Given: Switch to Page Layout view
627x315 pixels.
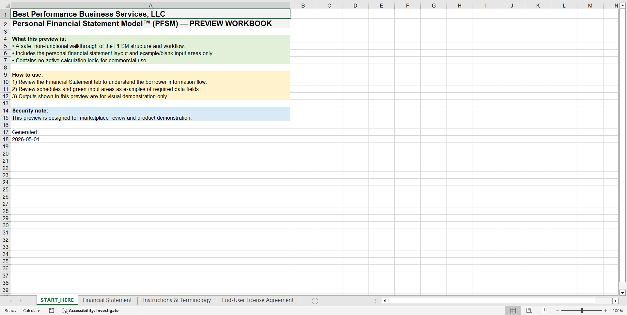Looking at the screenshot, I should coord(529,310).
